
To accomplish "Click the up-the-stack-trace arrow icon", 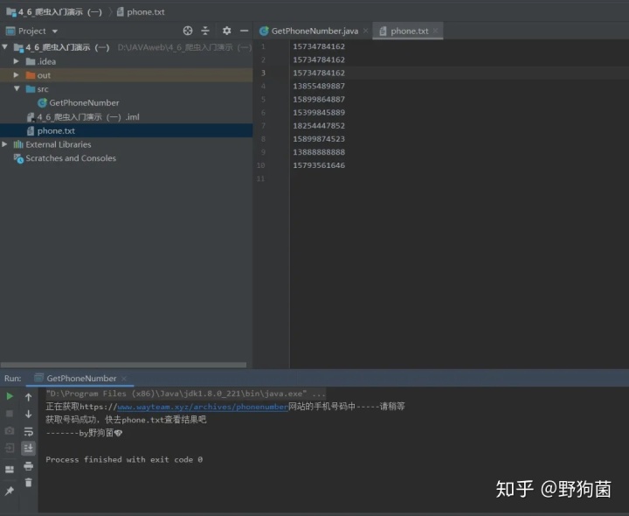I will pyautogui.click(x=29, y=397).
